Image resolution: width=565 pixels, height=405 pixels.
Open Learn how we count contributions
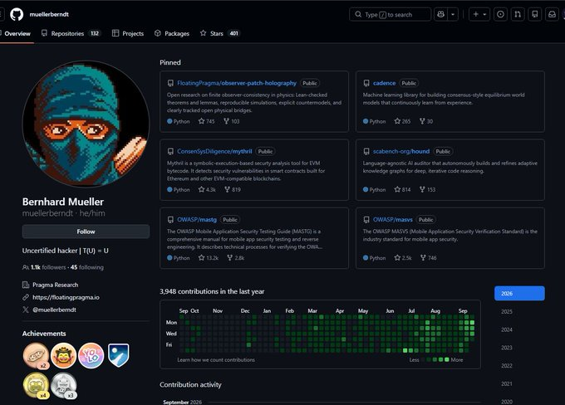(216, 359)
